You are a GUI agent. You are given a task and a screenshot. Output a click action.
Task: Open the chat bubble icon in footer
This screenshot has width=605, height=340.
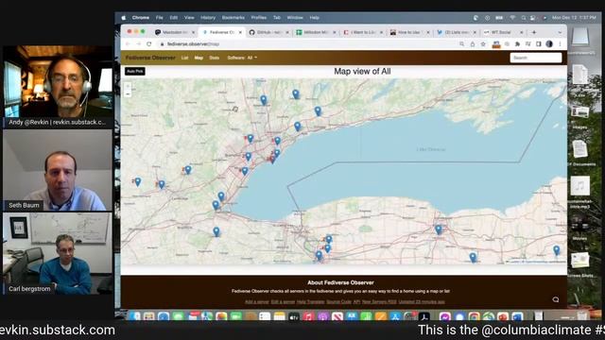pos(556,299)
